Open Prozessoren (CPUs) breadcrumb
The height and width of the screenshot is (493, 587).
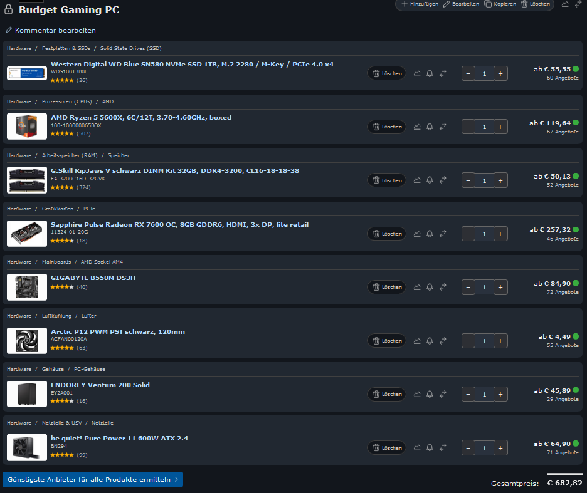pos(66,101)
